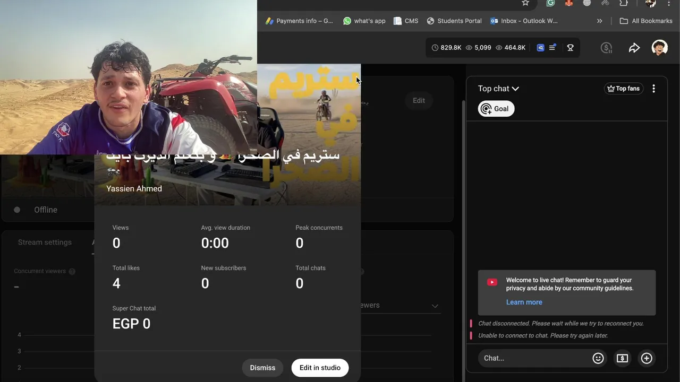Follow the Learn more link
Viewport: 680px width, 382px height.
pyautogui.click(x=524, y=302)
